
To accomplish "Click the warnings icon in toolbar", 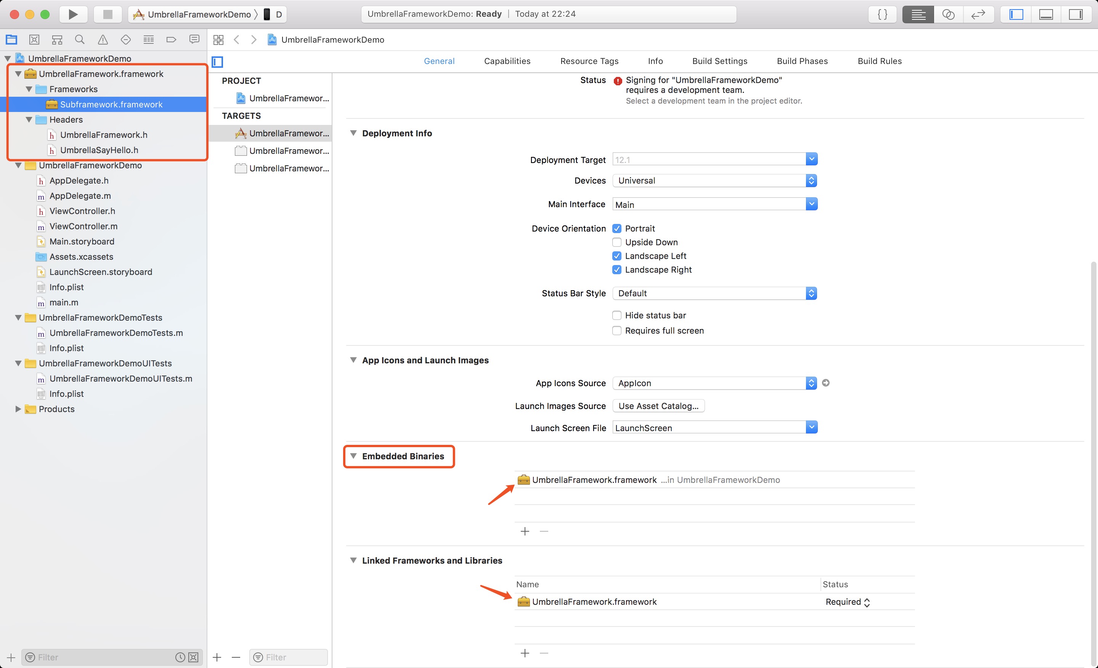I will pyautogui.click(x=103, y=39).
